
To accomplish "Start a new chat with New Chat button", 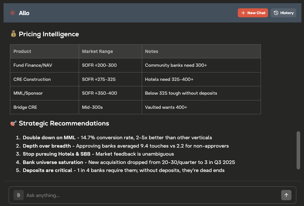I will [x=253, y=13].
